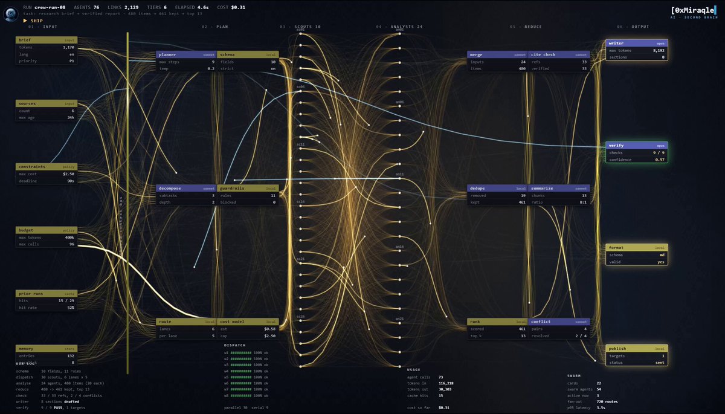Image resolution: width=725 pixels, height=414 pixels.
Task: Click the planner sonnet node header
Action: coord(187,54)
